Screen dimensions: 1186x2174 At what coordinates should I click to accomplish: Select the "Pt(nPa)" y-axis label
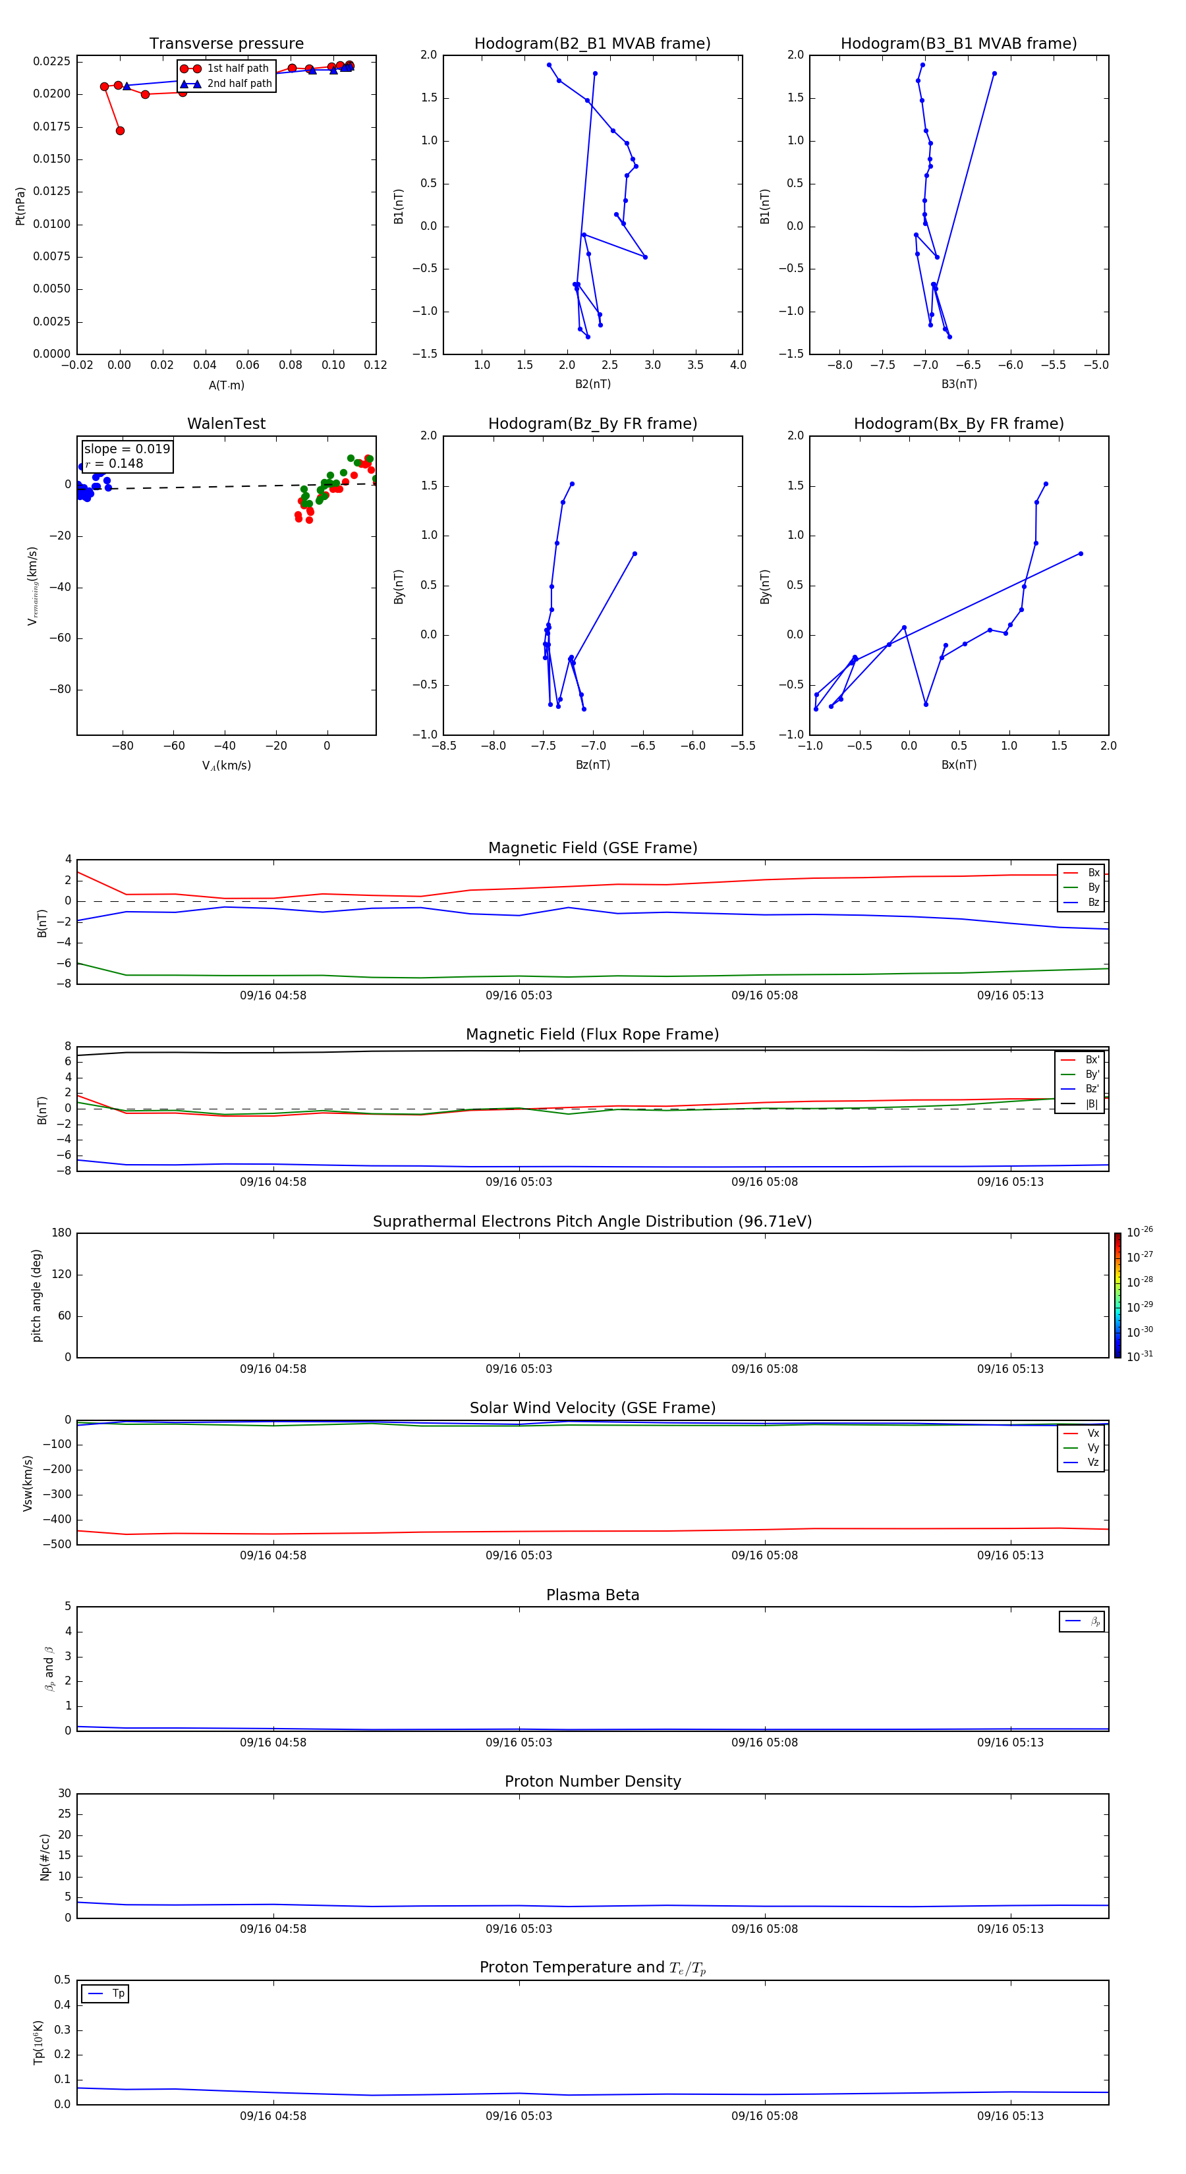click(x=20, y=206)
